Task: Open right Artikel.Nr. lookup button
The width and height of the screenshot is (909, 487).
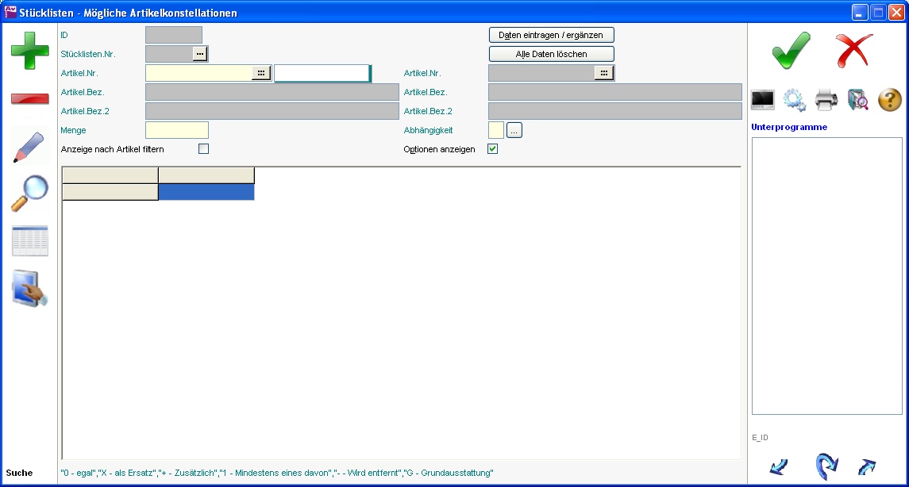Action: tap(604, 73)
